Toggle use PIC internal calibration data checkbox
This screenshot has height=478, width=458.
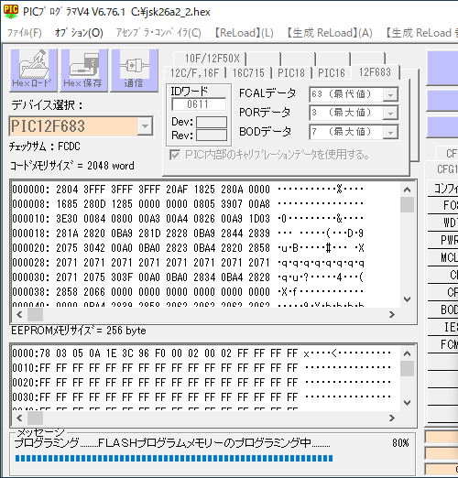(175, 155)
